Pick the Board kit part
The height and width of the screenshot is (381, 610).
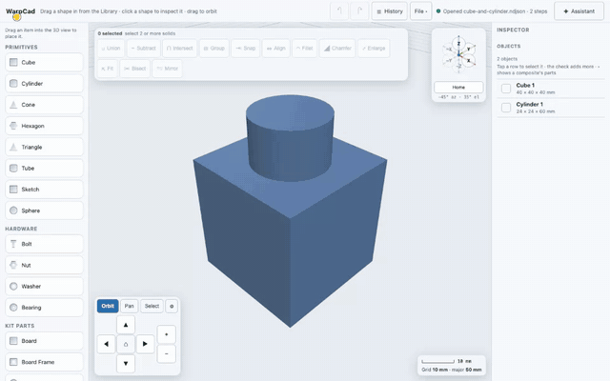click(44, 341)
